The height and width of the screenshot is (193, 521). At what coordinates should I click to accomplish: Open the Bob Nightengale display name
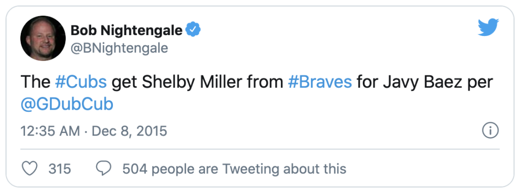pos(127,30)
